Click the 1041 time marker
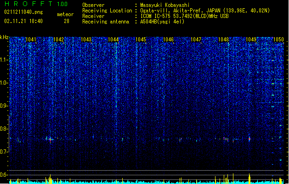Viewport: 289px width, 184px height. coord(31,40)
